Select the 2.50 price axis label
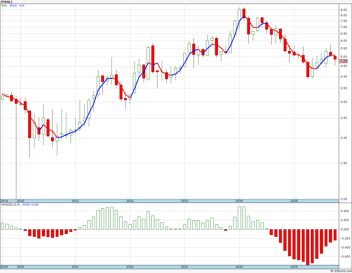Image resolution: width=352 pixels, height=273 pixels. coord(344,118)
